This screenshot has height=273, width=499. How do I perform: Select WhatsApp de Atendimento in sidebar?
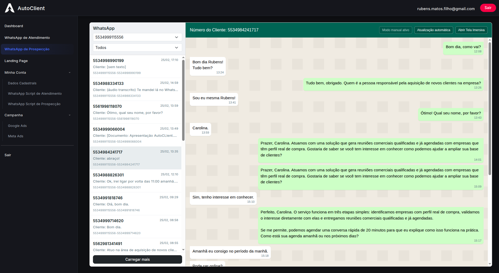27,38
